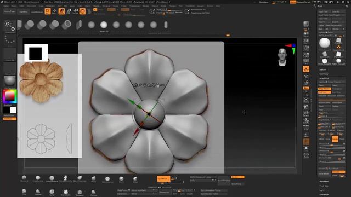The width and height of the screenshot is (351, 197).
Task: Click the Frame icon in right shelf
Action: [306, 100]
